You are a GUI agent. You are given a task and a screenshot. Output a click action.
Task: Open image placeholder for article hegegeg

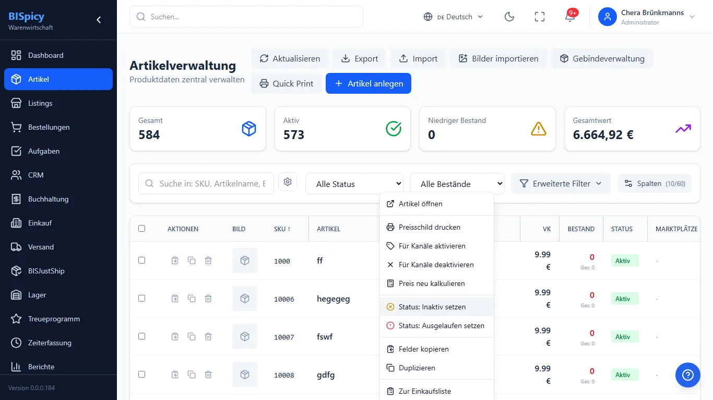coord(245,298)
